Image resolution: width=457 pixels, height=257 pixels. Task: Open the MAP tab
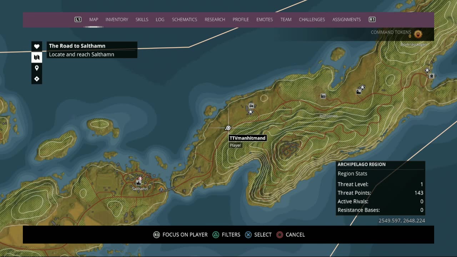94,20
